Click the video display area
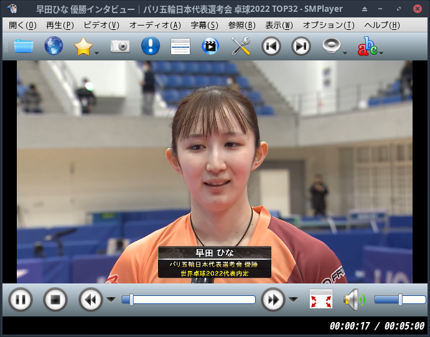The width and height of the screenshot is (430, 337). point(215,172)
